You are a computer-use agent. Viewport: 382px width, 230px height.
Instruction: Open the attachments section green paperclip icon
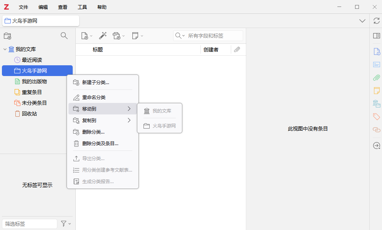click(376, 78)
